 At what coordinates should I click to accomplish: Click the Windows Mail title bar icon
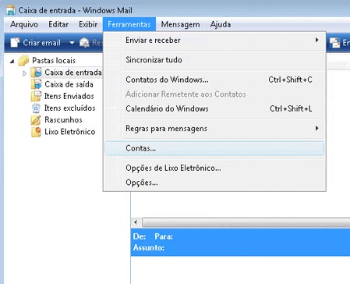click(x=11, y=10)
